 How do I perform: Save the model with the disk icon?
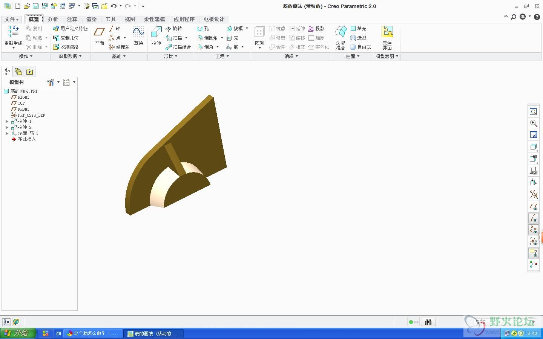point(35,6)
